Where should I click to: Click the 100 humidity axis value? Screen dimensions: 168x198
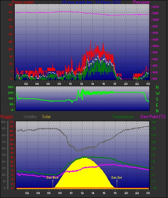3,122
